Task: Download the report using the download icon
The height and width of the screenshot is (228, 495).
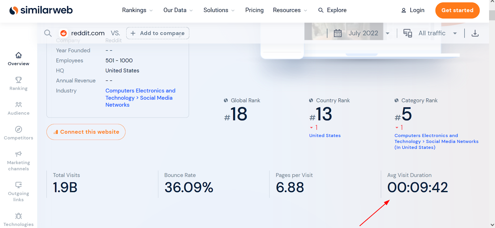Action: [475, 33]
